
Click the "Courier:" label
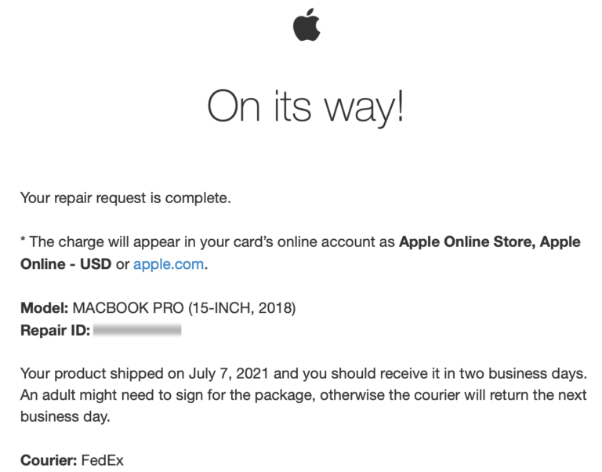(49, 460)
